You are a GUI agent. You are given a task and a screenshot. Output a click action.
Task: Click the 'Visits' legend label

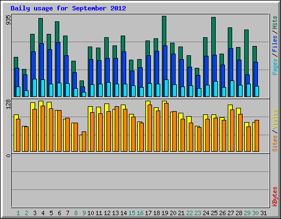(275, 119)
